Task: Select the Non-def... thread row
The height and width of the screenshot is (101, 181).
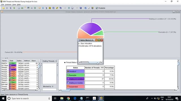Action: 20,84
